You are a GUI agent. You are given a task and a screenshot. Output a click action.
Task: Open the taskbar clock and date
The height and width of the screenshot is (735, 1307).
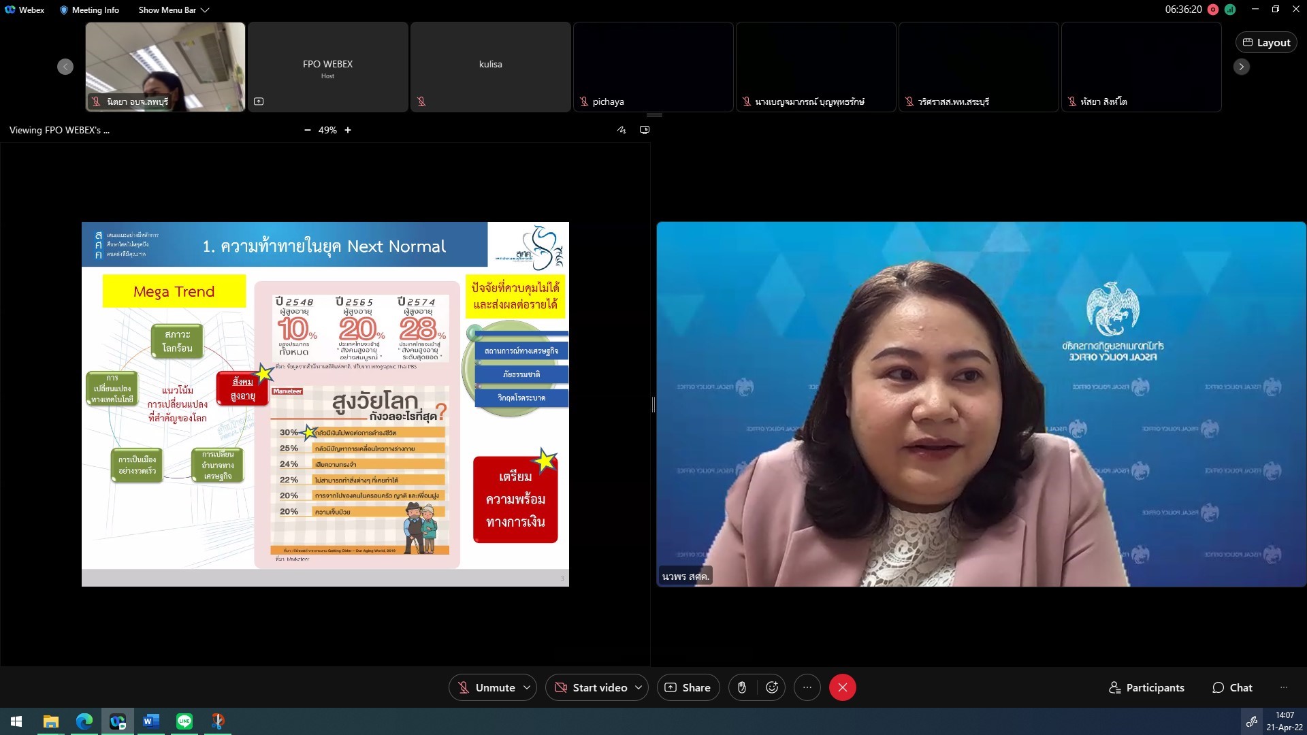click(x=1285, y=721)
